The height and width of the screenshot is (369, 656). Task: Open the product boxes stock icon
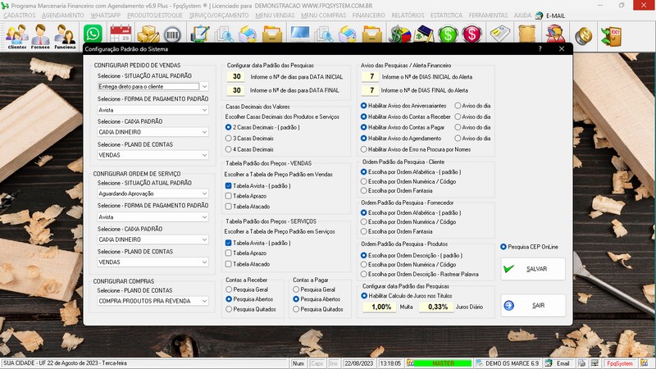click(x=148, y=34)
